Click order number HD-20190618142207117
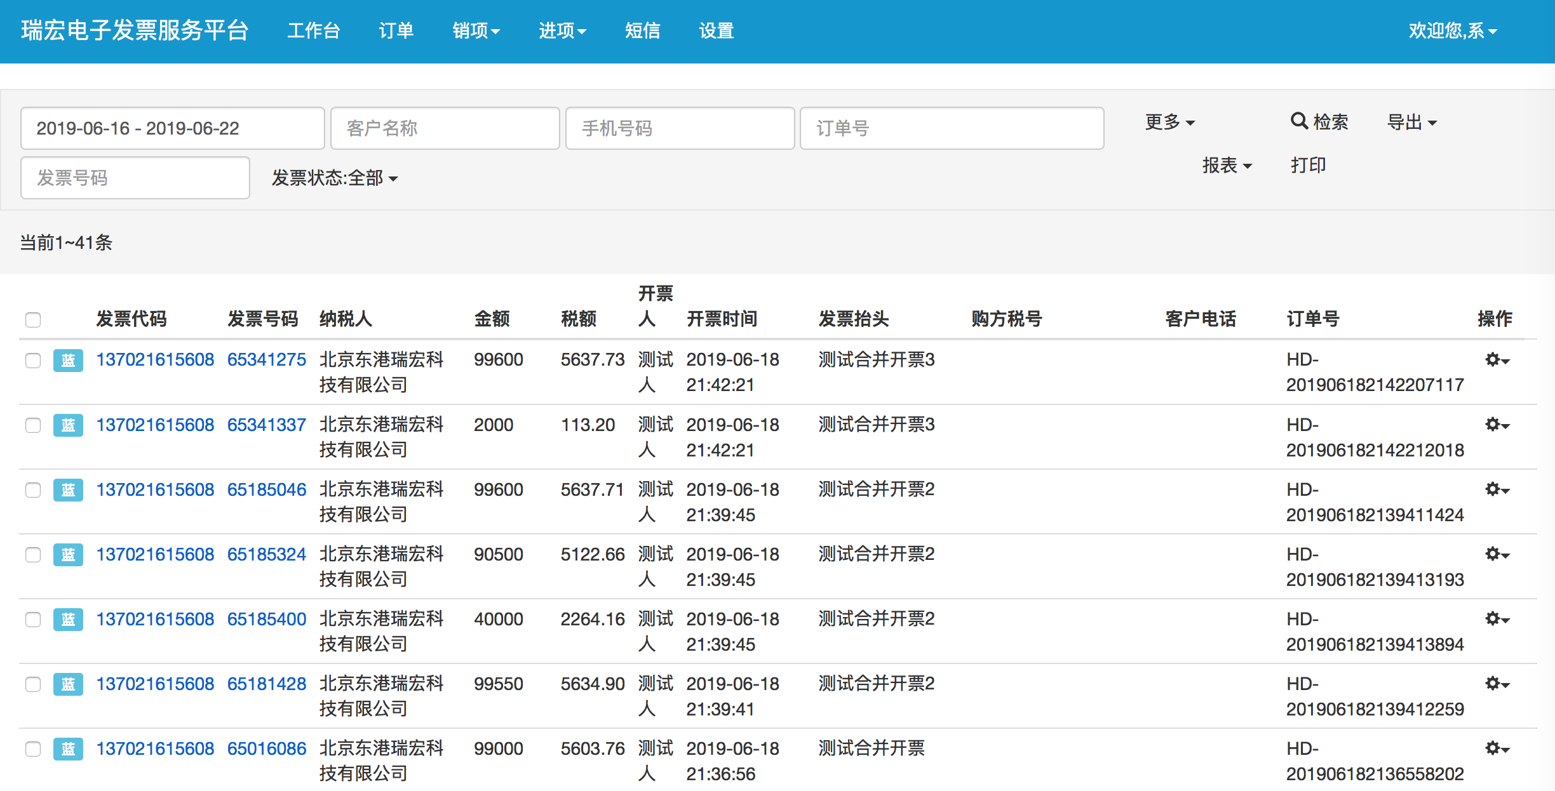This screenshot has width=1555, height=791. [1375, 373]
